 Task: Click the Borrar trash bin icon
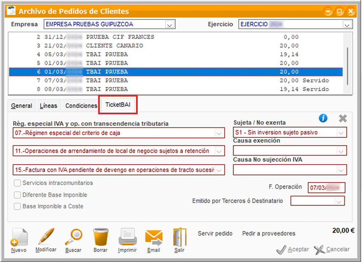101,237
